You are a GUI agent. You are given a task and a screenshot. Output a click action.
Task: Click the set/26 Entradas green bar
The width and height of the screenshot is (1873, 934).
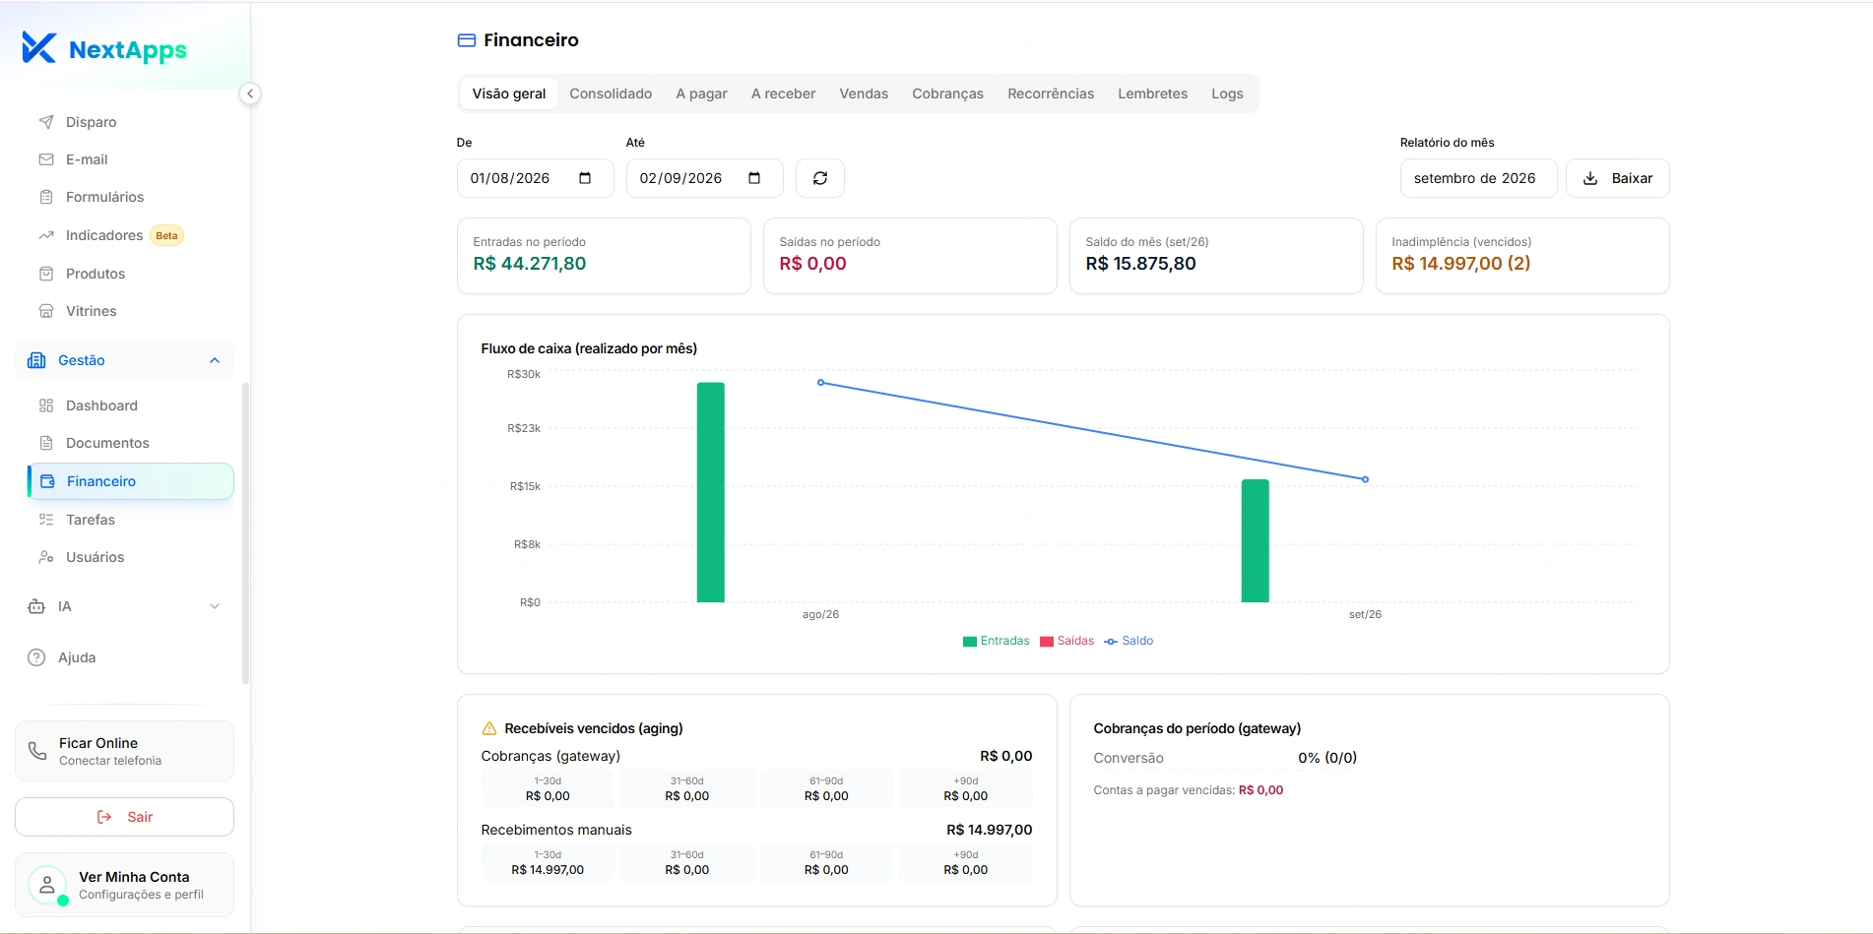tap(1256, 540)
